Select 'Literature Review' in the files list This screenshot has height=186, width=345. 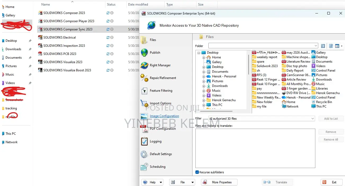point(296,62)
